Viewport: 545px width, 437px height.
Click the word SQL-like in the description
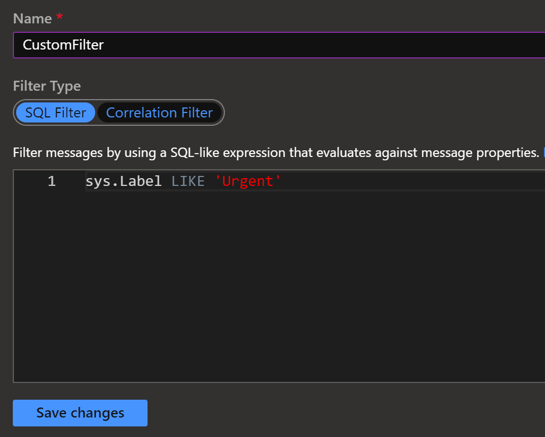click(x=195, y=153)
